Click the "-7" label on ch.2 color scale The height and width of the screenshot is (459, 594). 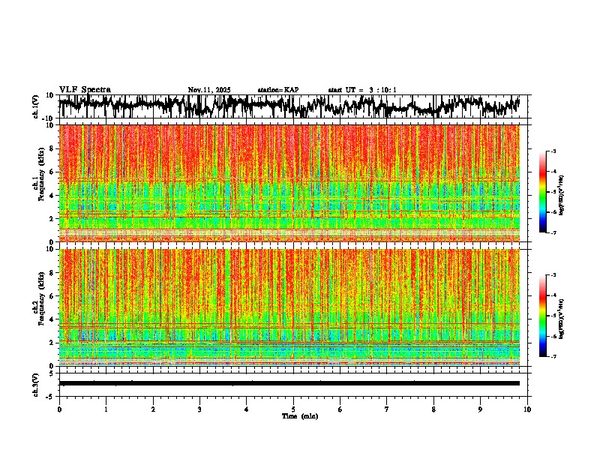point(553,356)
